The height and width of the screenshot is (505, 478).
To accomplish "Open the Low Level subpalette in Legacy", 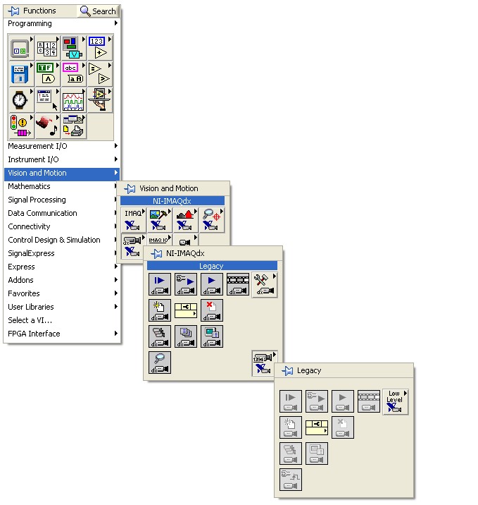I will point(395,401).
